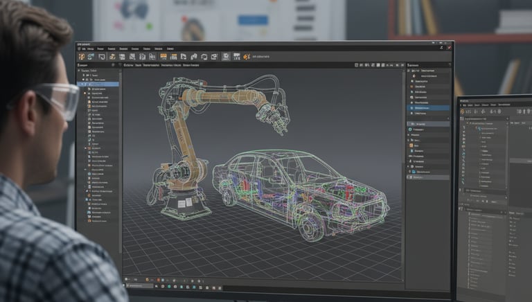Click the blue folder icon row in right panel

pyautogui.click(x=428, y=172)
